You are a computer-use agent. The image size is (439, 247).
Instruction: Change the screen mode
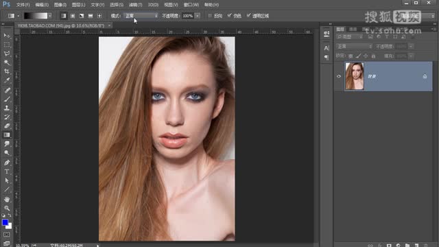[x=7, y=244]
